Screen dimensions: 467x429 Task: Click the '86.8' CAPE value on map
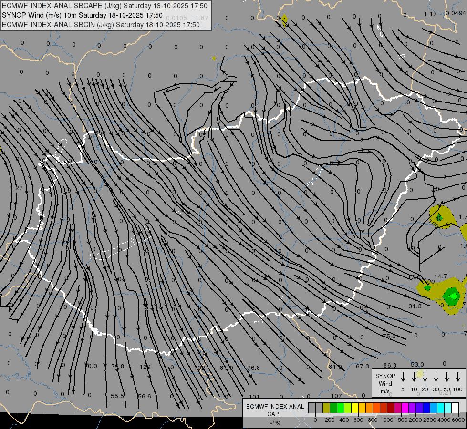tap(390, 365)
